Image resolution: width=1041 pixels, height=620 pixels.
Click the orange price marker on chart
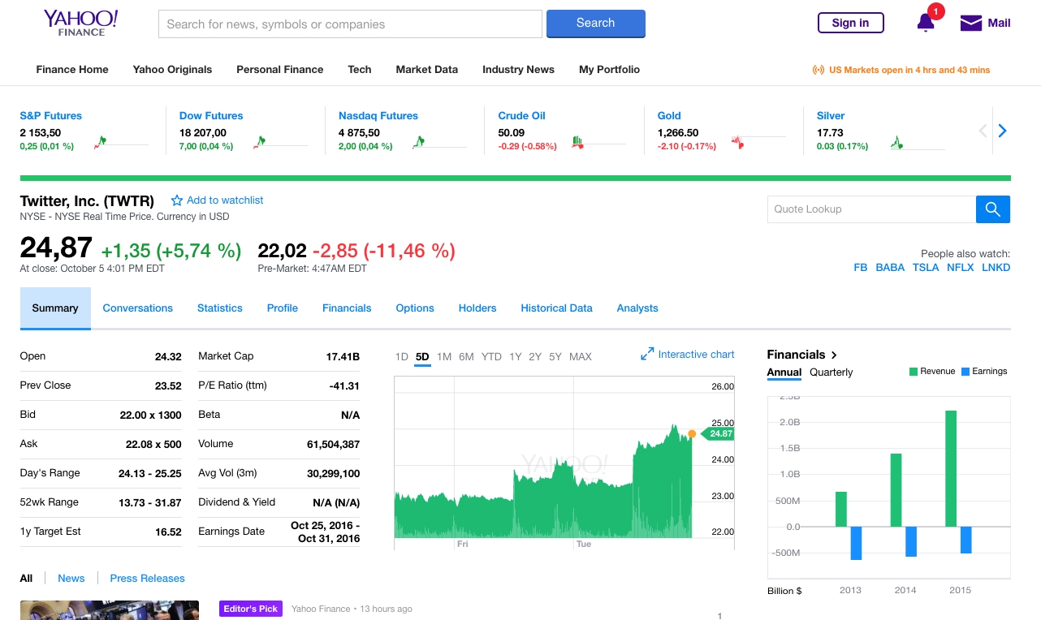(692, 434)
